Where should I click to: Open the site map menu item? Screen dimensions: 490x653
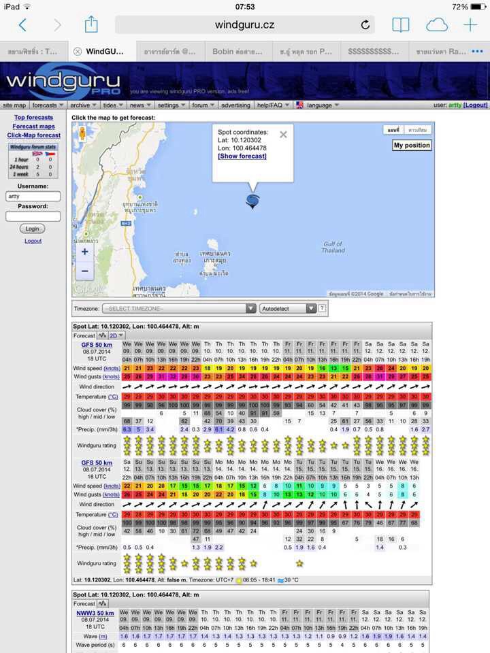[x=14, y=105]
